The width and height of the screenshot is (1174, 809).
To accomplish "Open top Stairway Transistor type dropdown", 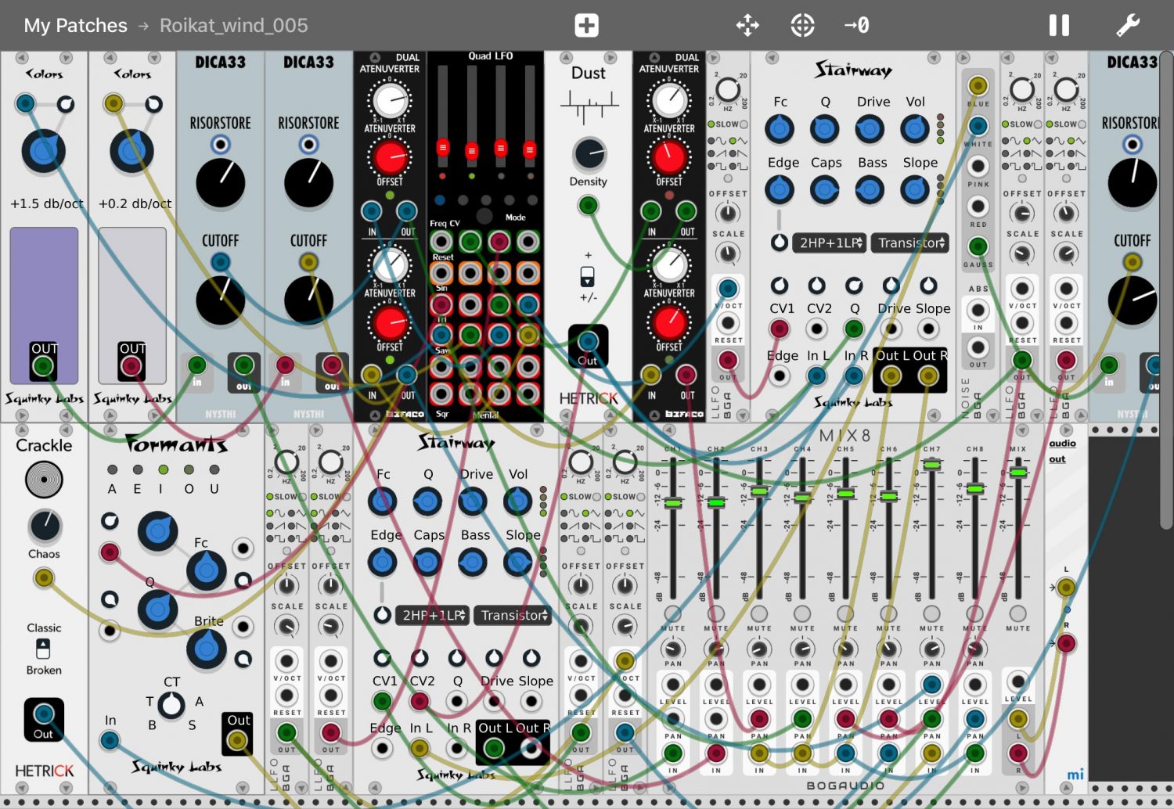I will 911,243.
